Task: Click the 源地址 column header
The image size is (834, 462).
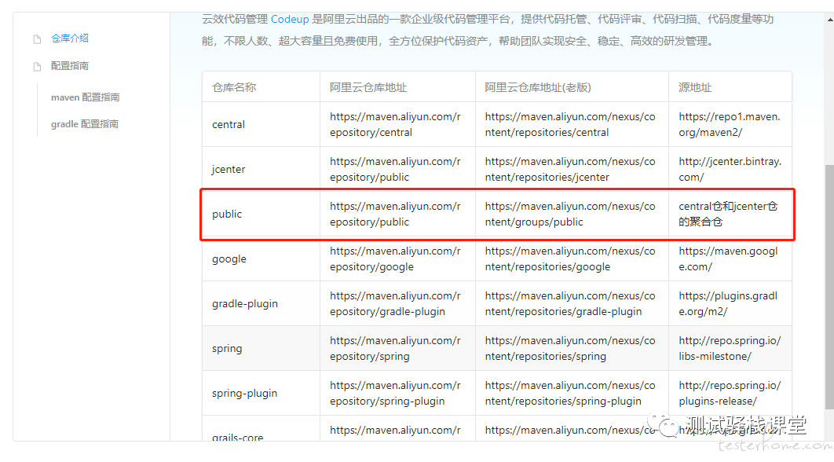Action: (x=695, y=87)
